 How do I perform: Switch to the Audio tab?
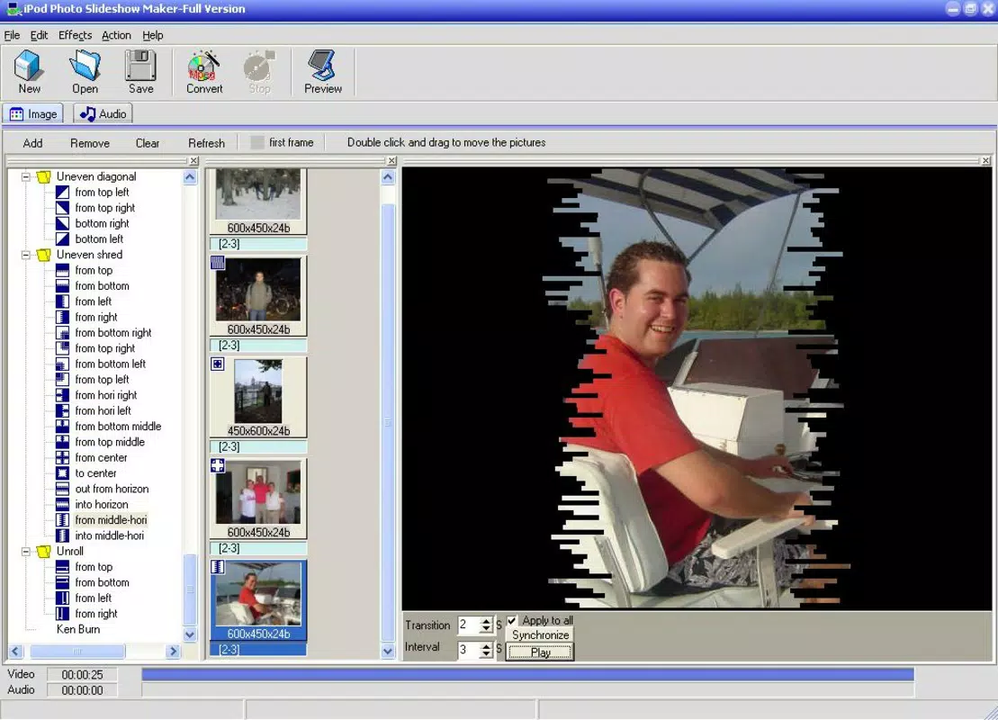[x=103, y=114]
